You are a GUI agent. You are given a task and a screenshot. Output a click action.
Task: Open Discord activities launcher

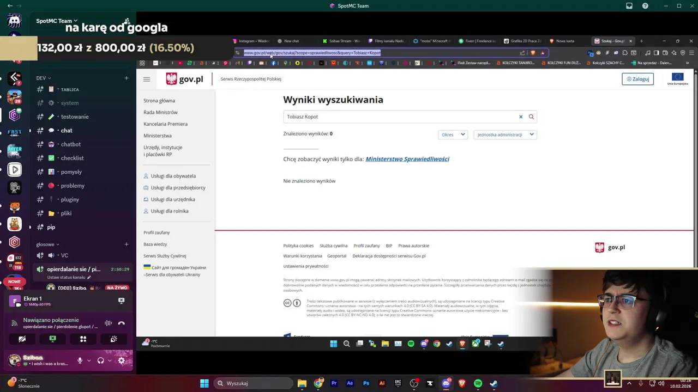click(83, 339)
